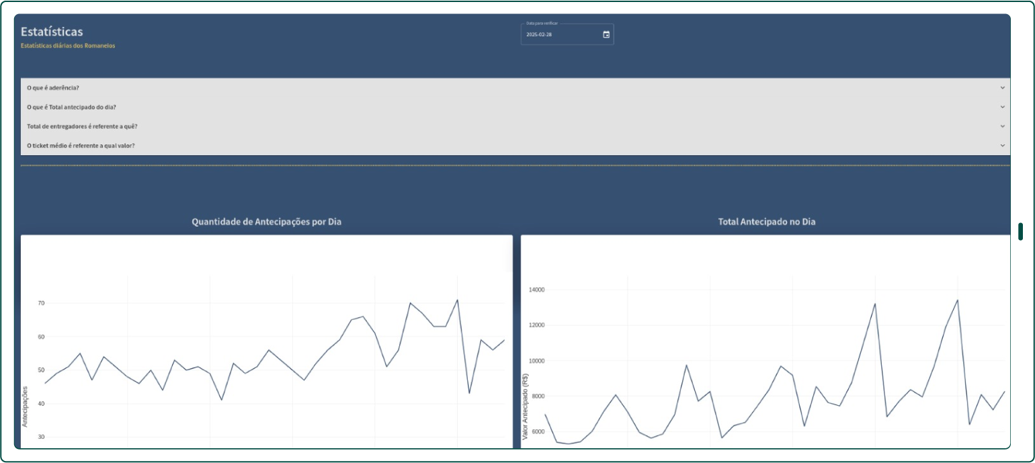Image resolution: width=1035 pixels, height=463 pixels.
Task: Click the date input showing 2025-02-28
Action: click(x=558, y=34)
